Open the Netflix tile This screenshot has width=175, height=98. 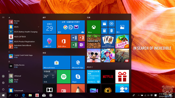click(108, 77)
